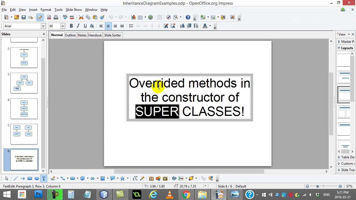Screen dimensions: 356x200
Task: Toggle centered text alignment
Action: pyautogui.click(x=108, y=26)
